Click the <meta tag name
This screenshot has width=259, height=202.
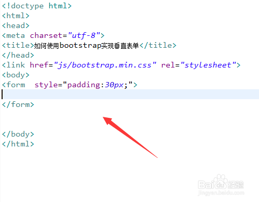pyautogui.click(x=14, y=35)
